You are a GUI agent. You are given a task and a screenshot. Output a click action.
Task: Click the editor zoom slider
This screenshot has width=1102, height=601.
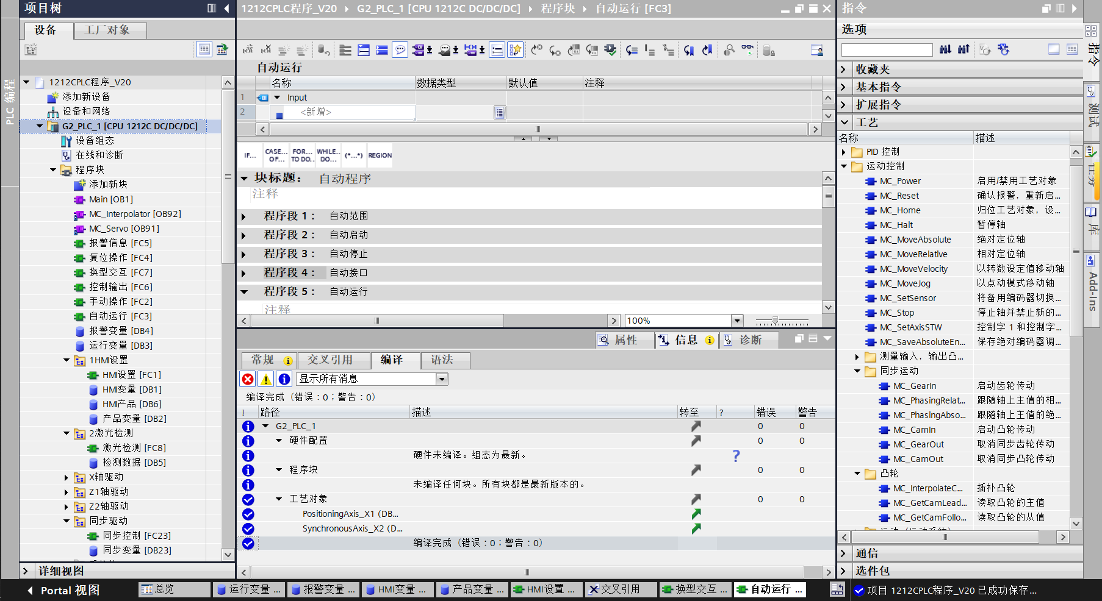(x=775, y=321)
